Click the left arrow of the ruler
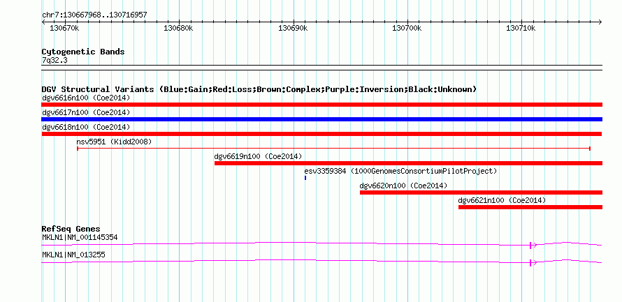This screenshot has width=622, height=302. click(43, 22)
